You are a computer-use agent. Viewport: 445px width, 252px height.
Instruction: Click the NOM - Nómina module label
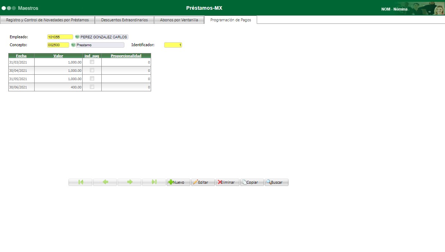[394, 9]
